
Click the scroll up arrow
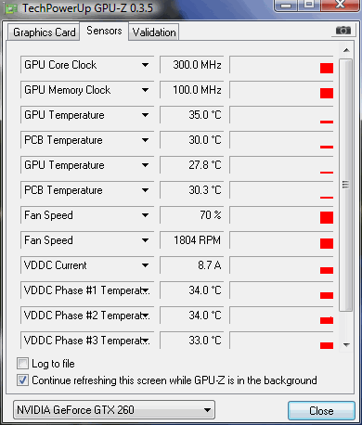[x=346, y=50]
